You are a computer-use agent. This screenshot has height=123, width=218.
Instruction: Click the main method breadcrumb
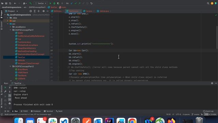coord(63,7)
